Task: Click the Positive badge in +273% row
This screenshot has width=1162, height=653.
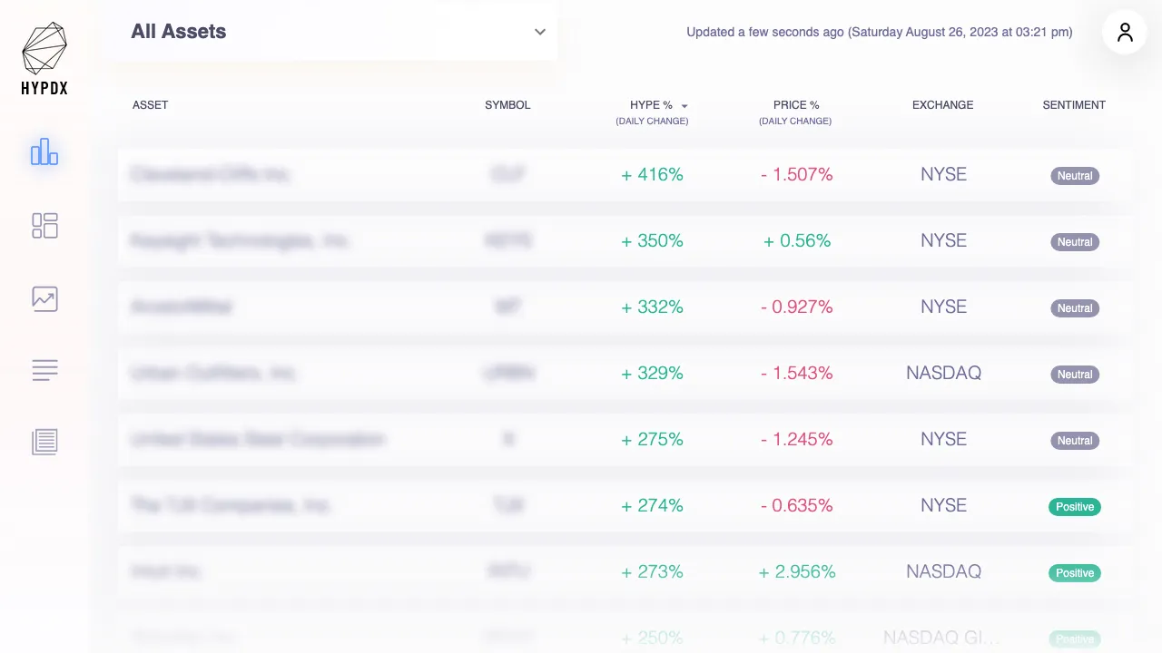Action: coord(1075,573)
